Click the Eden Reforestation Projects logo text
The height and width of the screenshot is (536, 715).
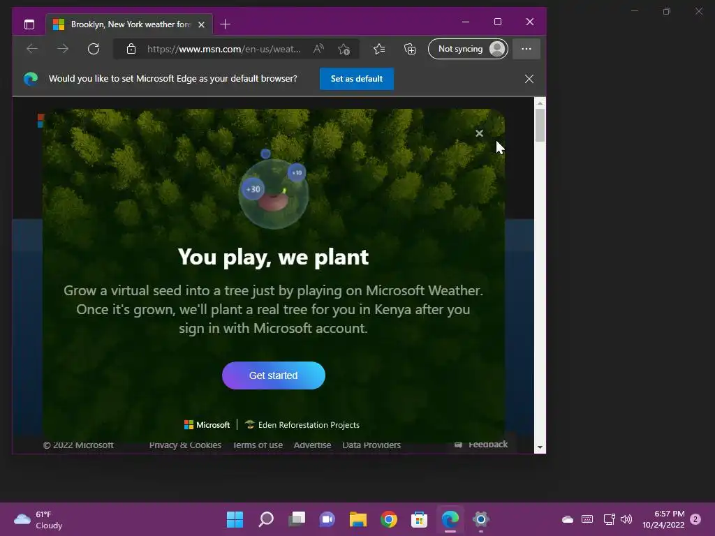click(302, 425)
